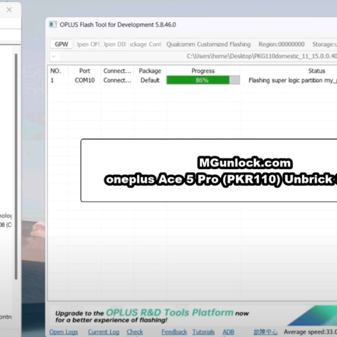Click the firmware package path field
Screen dimensions: 337x337
pos(198,56)
